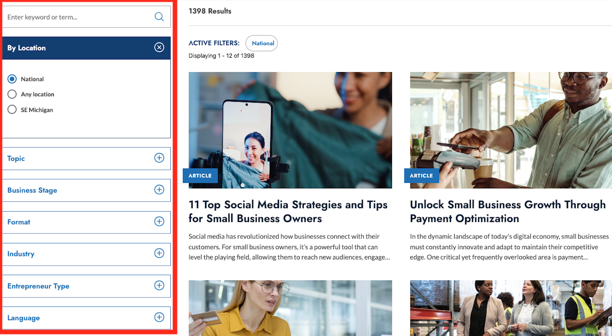Click the 'ACTIVE FILTERS:' label

click(x=214, y=43)
